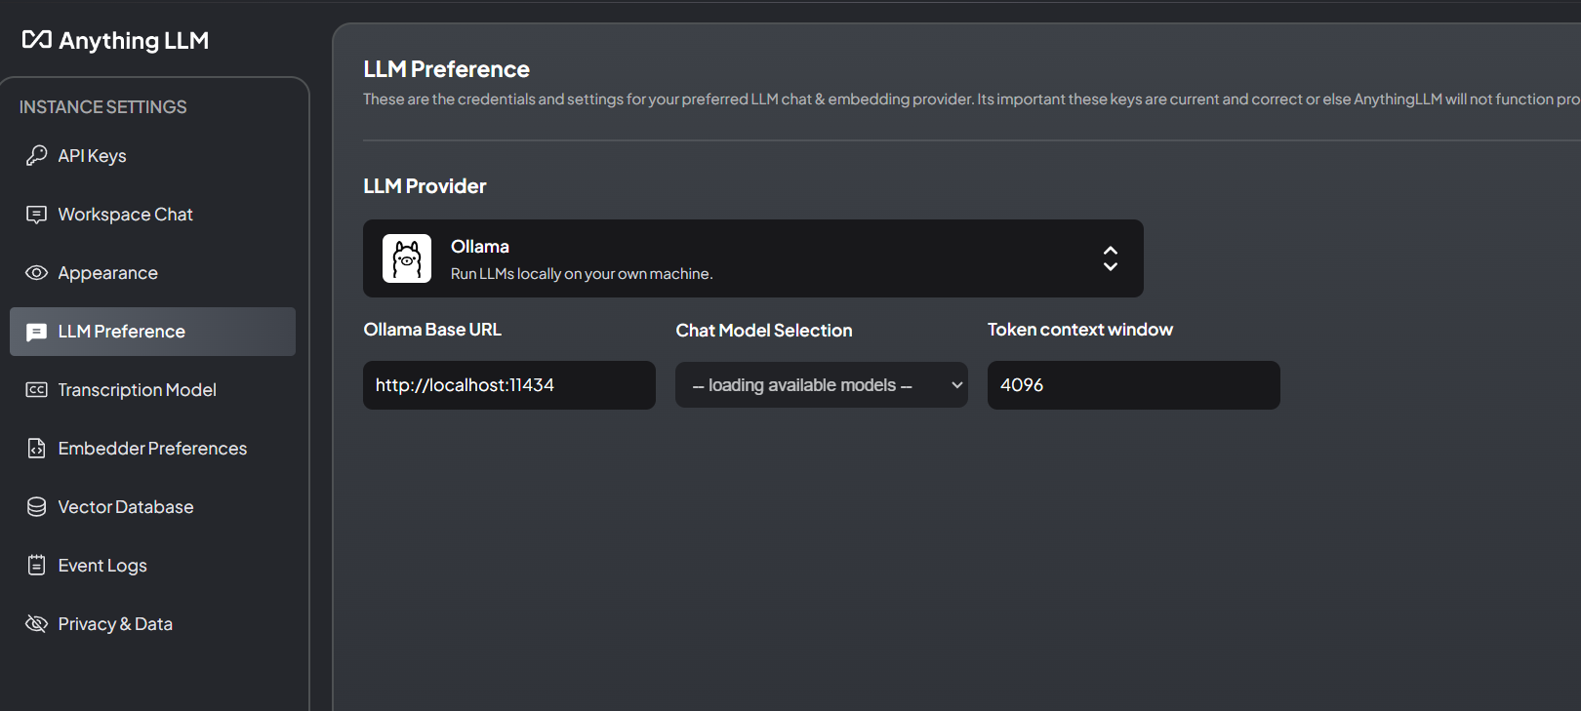Click the file-code icon for Embedder Preferences
The height and width of the screenshot is (711, 1581).
pos(36,449)
